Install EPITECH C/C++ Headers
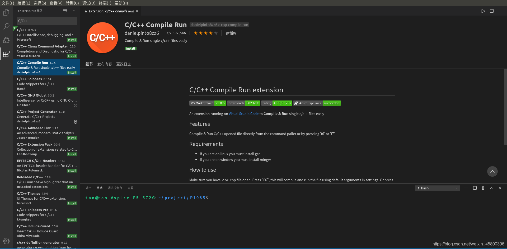Viewport: 507px width, 249px height. point(72,171)
